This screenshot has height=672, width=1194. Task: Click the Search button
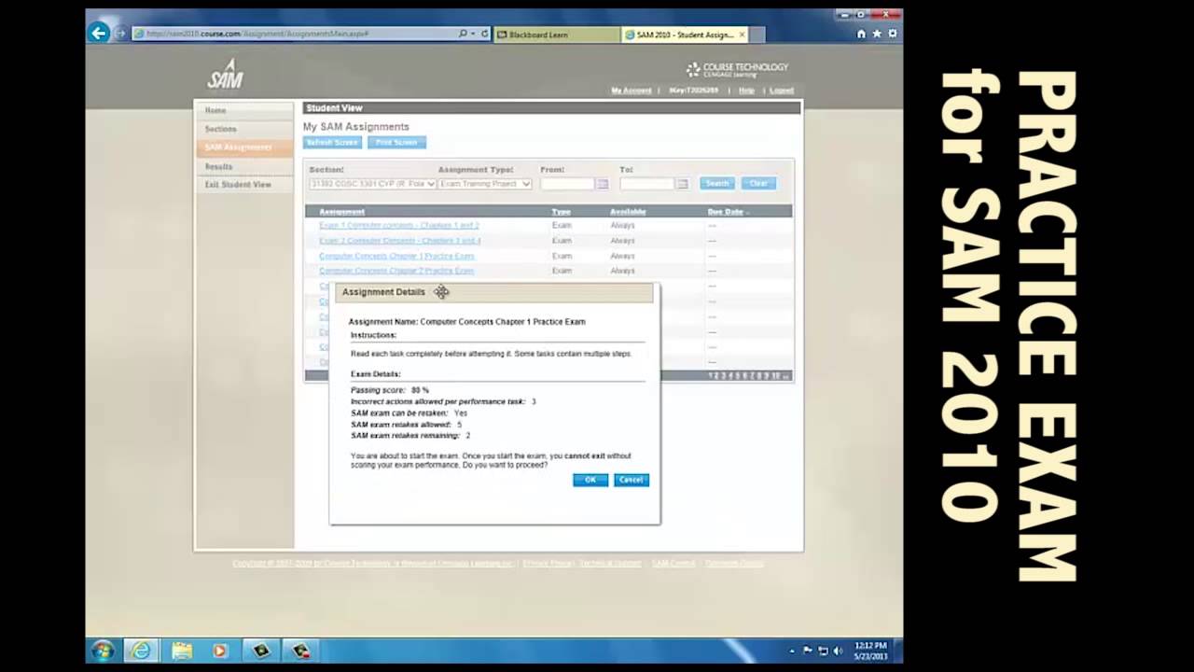point(717,183)
